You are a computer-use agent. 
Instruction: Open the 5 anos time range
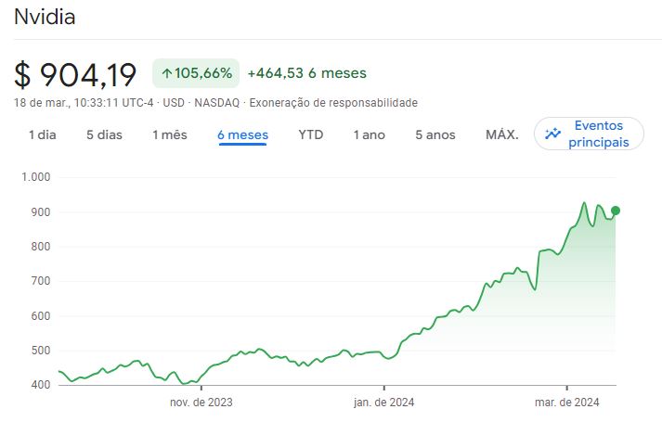[435, 134]
